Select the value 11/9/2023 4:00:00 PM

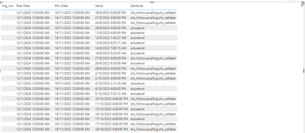pyautogui.click(x=110, y=33)
